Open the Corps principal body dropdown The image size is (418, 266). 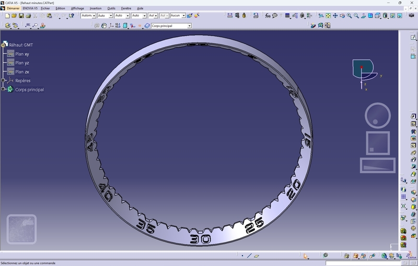189,26
